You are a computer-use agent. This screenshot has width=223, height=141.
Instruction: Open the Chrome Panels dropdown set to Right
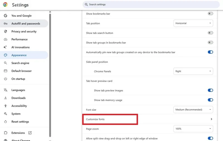tap(193, 71)
